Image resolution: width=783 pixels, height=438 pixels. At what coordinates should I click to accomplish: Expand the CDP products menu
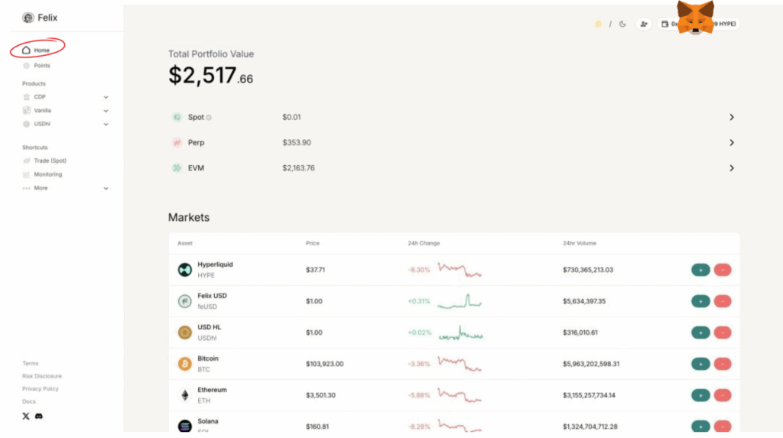tap(106, 97)
